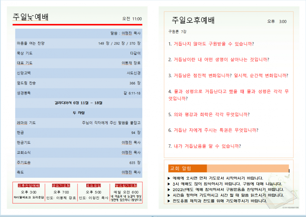
Task: Click '인도: 이정진 목사' text
Action: (93, 198)
